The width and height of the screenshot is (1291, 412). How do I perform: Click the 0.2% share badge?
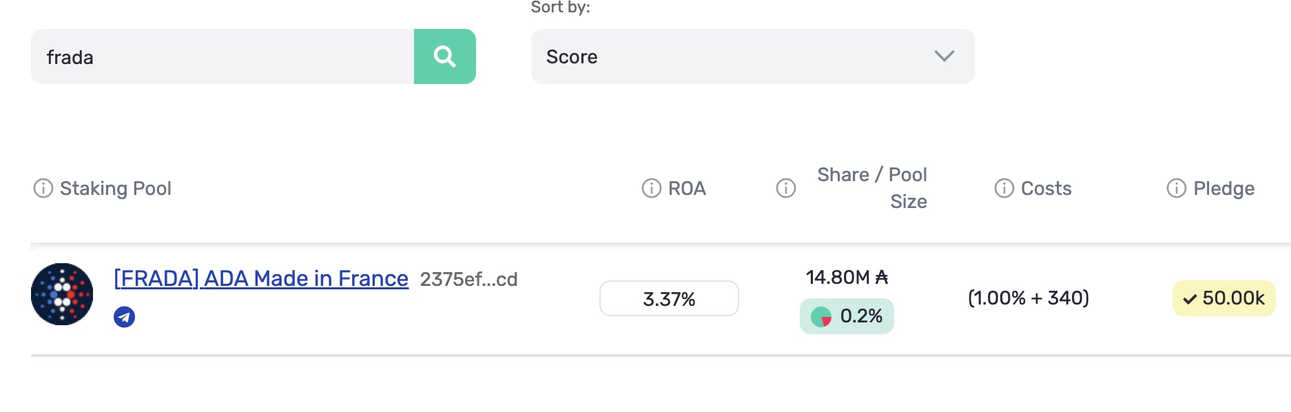click(846, 316)
